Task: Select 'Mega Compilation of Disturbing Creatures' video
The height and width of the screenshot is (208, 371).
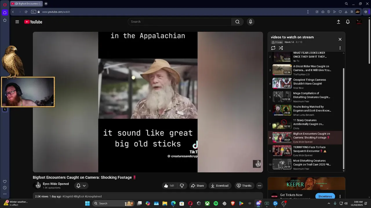Action: tap(305, 97)
